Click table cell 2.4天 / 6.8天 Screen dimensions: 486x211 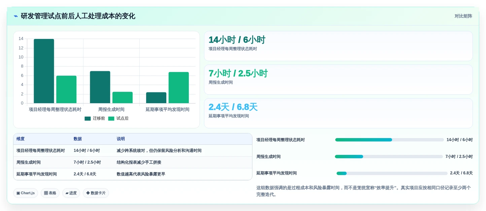coord(85,174)
